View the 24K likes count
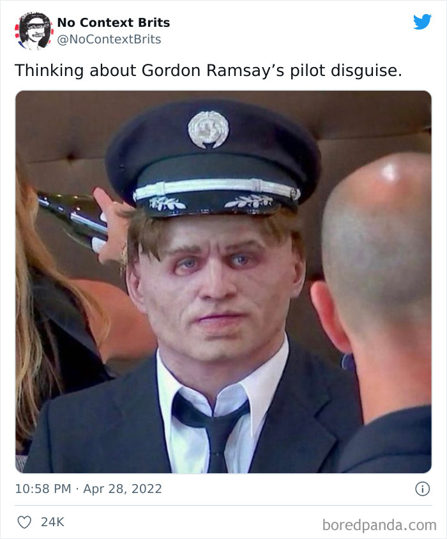The width and height of the screenshot is (447, 539). click(52, 522)
